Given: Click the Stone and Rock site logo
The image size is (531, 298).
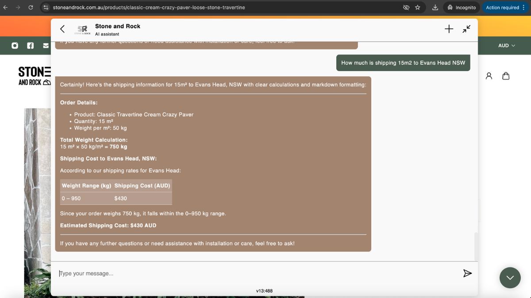Looking at the screenshot, I should (34, 76).
